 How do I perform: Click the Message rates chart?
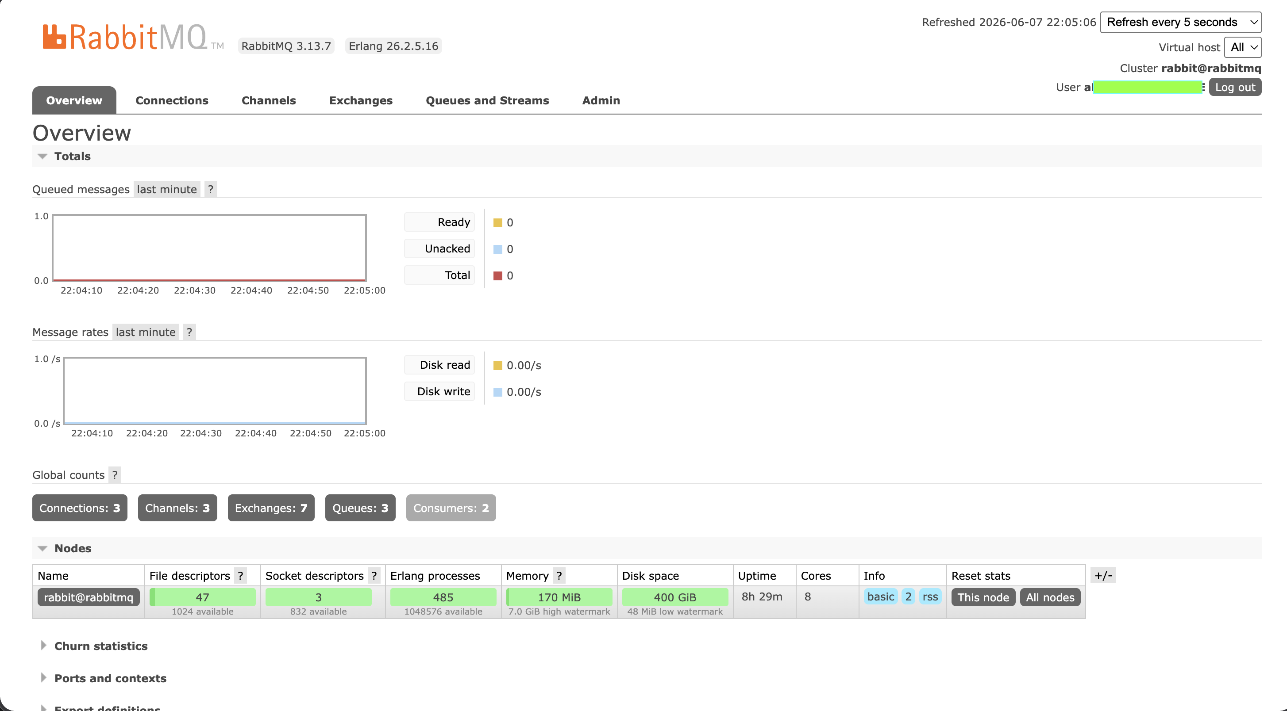coord(215,391)
